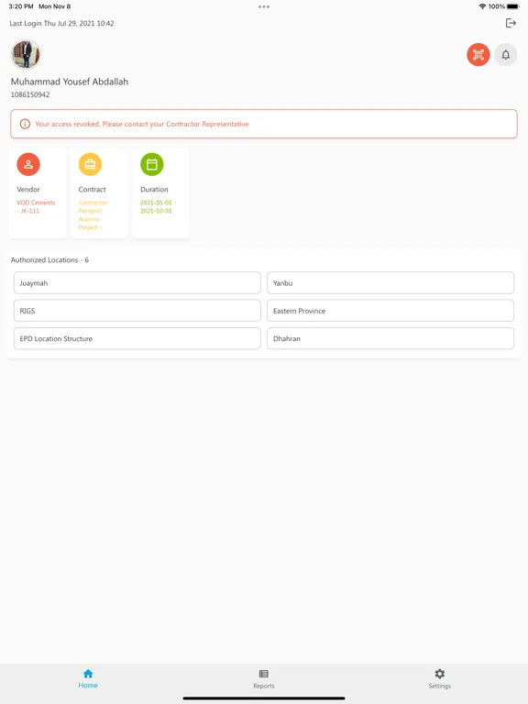The height and width of the screenshot is (704, 528).
Task: Tap the info icon in access revoked alert
Action: [x=25, y=124]
